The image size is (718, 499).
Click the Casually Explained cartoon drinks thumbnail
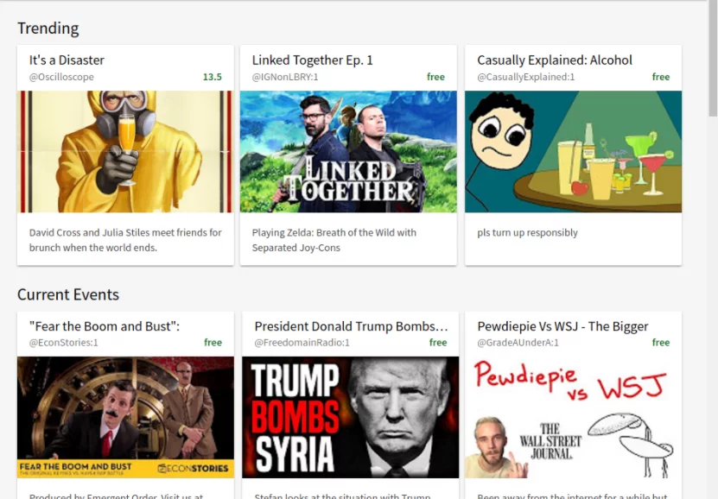click(x=574, y=151)
